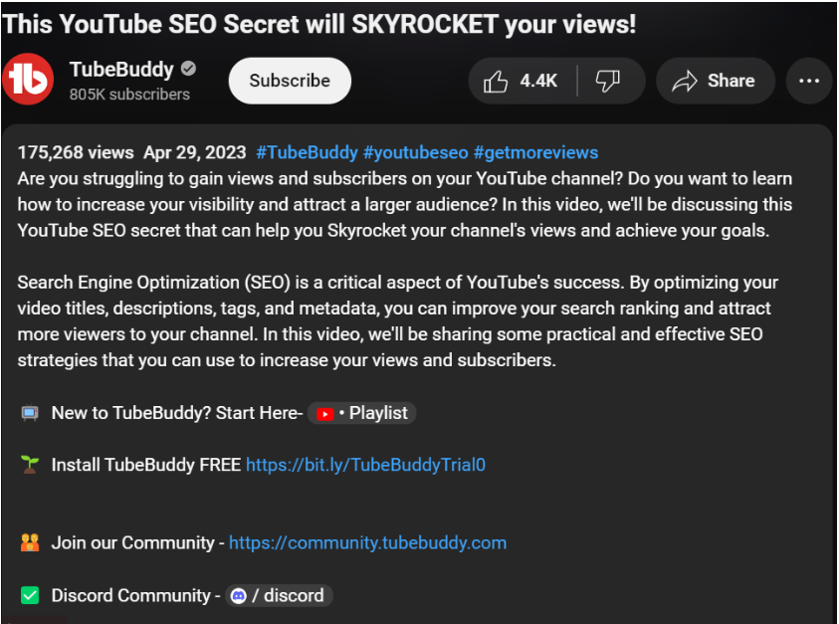Click the thumbs down dislike icon
This screenshot has height=624, width=839.
[606, 81]
